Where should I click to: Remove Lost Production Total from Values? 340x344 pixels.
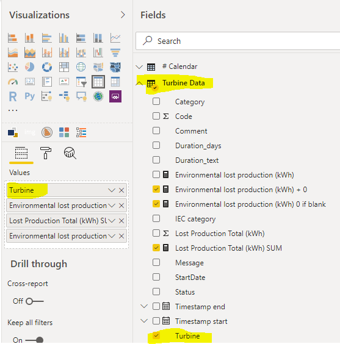tap(121, 221)
